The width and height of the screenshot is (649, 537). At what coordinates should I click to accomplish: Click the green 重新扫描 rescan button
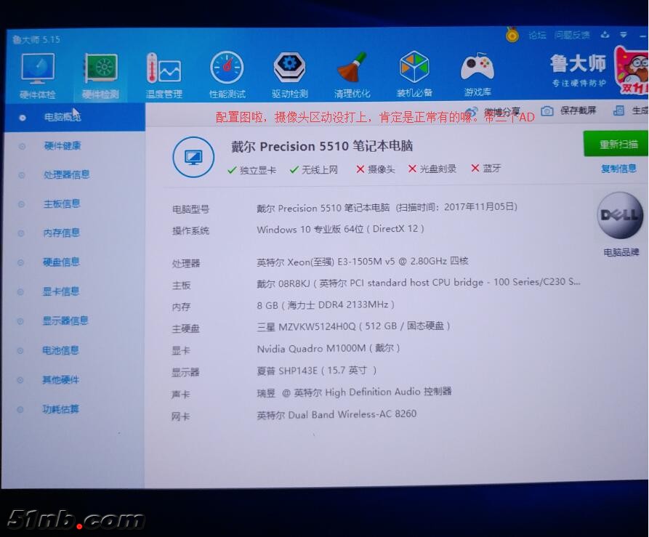[x=616, y=144]
